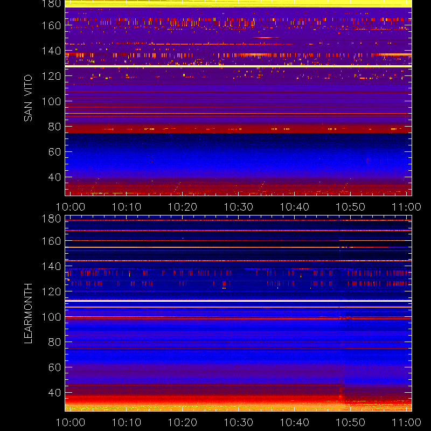Choose the 10:10 time label below Learmonth plot
Image resolution: width=431 pixels, height=431 pixels.
(127, 422)
